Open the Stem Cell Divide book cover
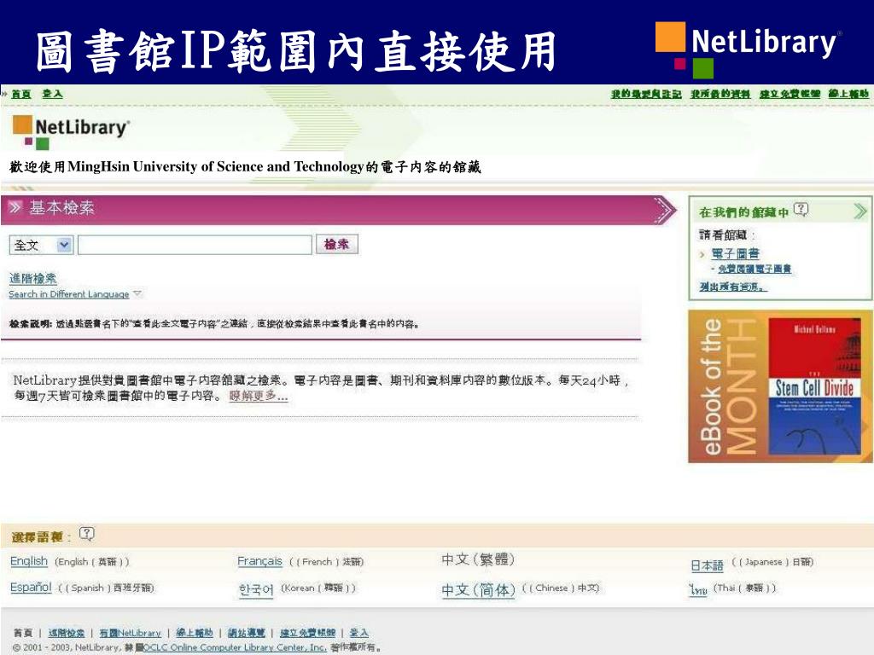The image size is (874, 655). click(x=814, y=386)
